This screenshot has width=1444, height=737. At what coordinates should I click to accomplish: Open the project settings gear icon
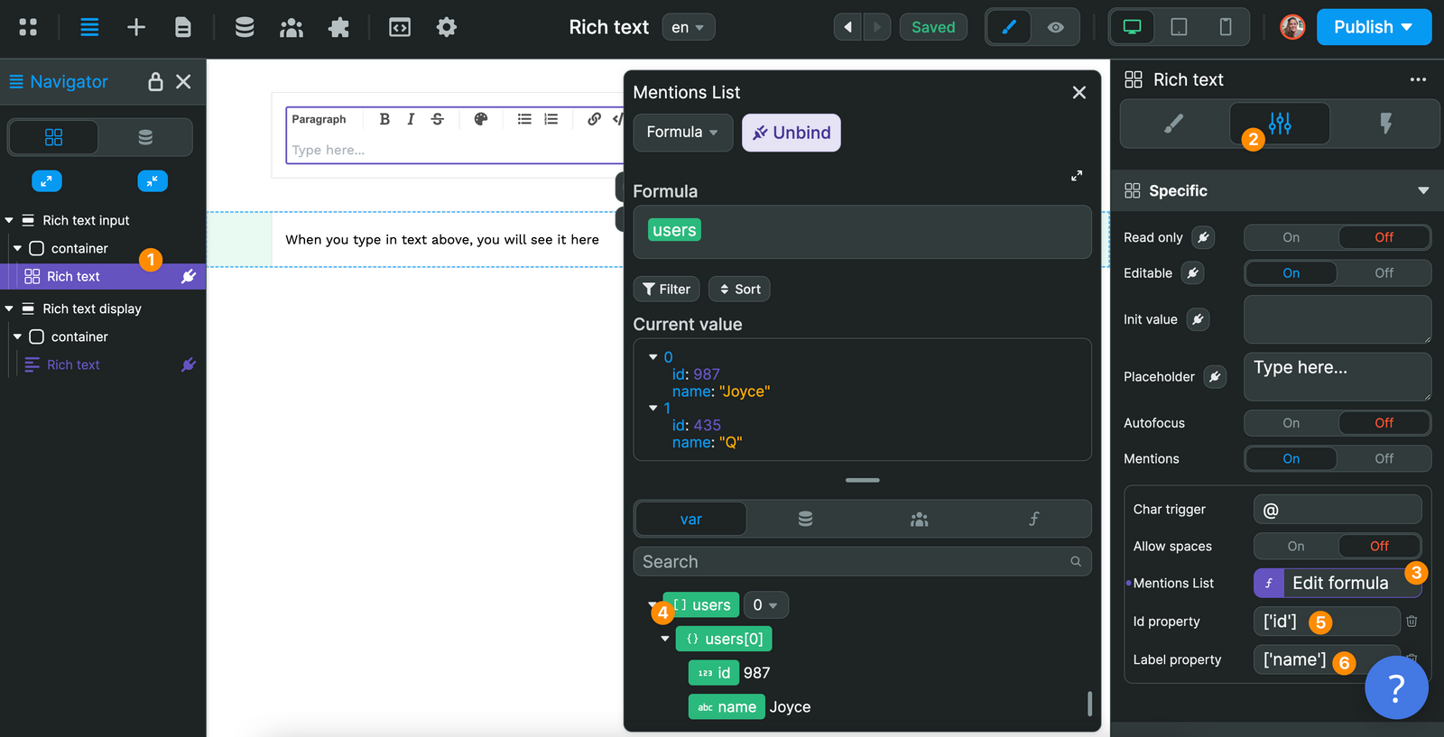tap(447, 27)
